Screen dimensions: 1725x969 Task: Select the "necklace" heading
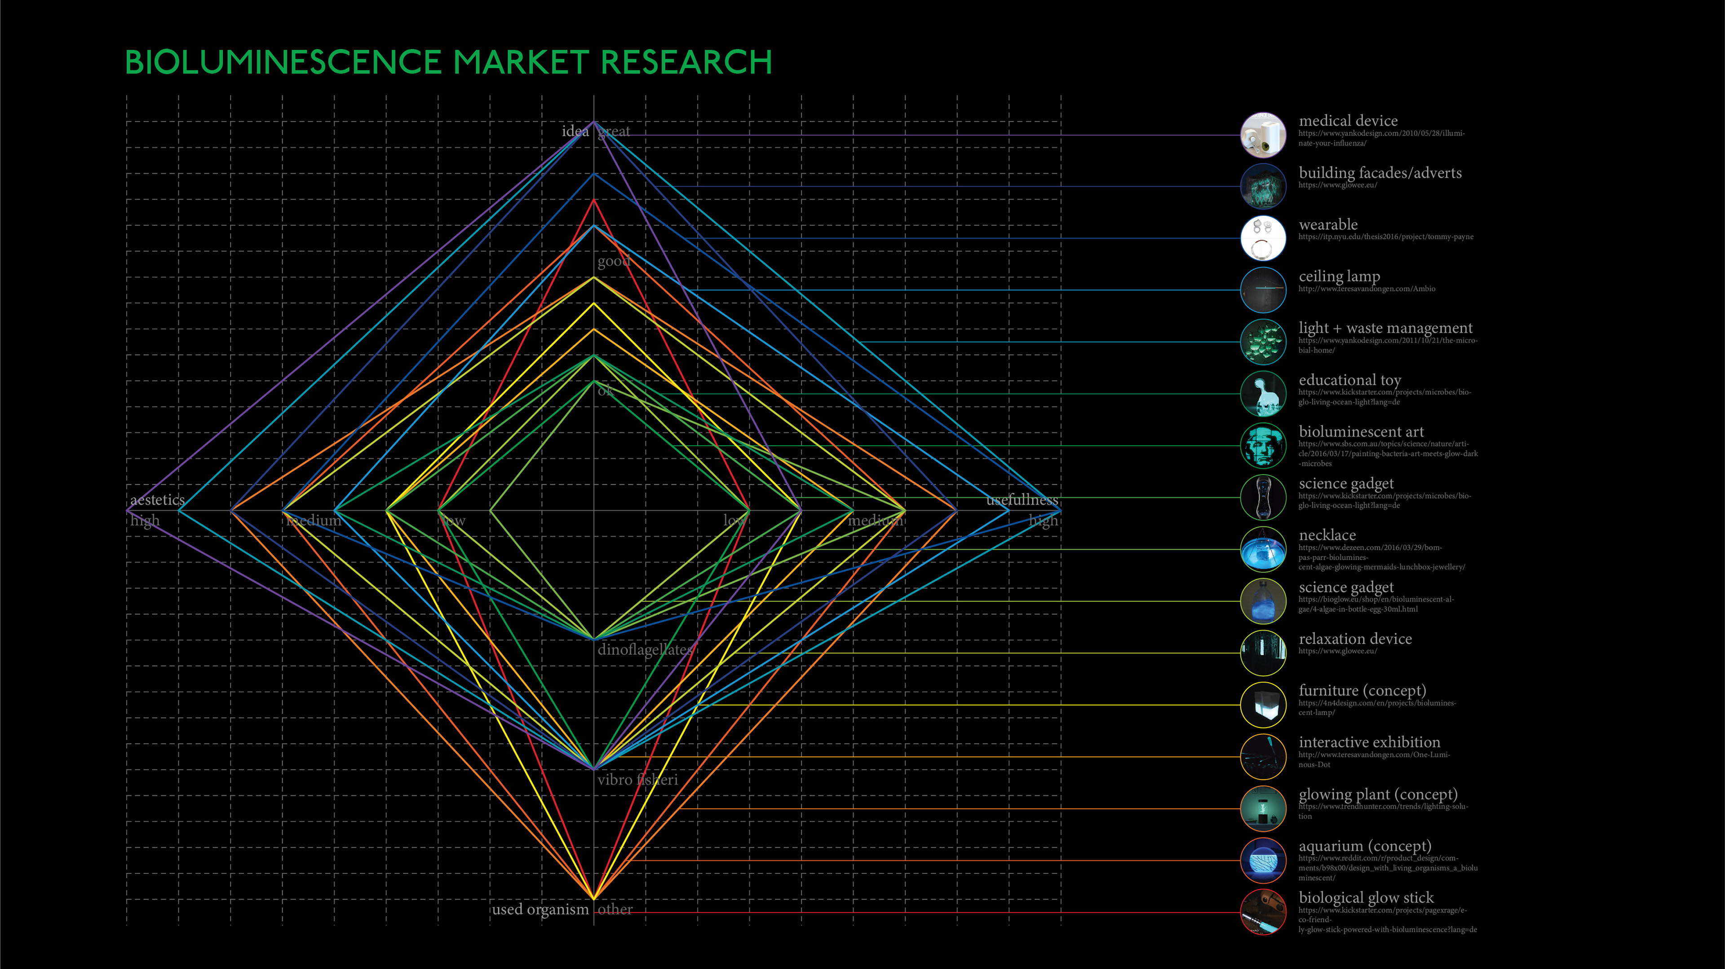(x=1327, y=535)
